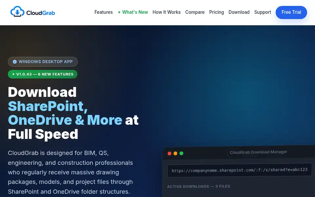Click the headline word SharePoint,
The image size is (315, 197).
(48, 106)
